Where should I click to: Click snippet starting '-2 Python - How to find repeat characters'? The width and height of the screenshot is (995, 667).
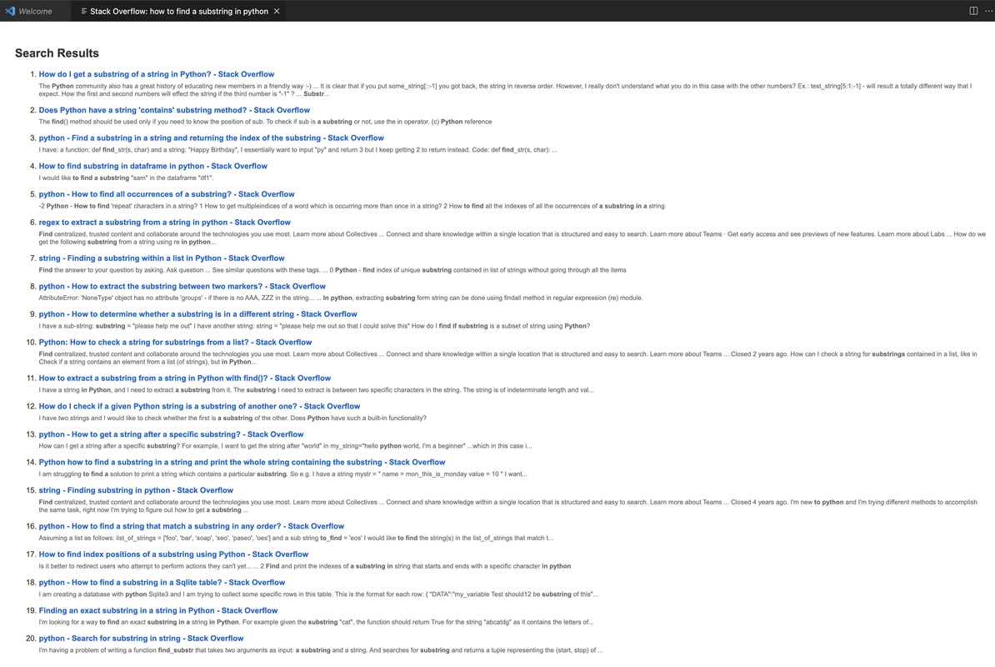(352, 206)
